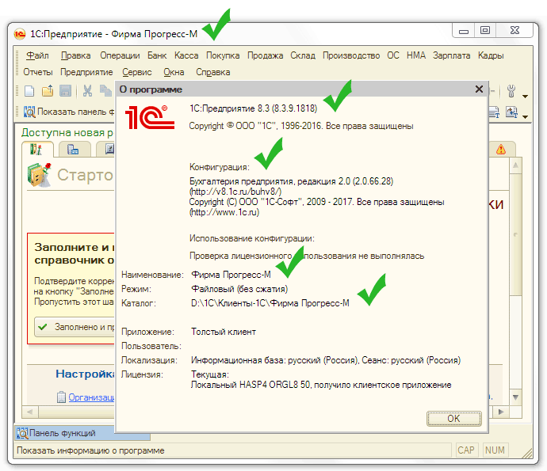Screen dimensions: 547x471
Task: Click the Стартовый помощник books icon
Action: coord(40,175)
